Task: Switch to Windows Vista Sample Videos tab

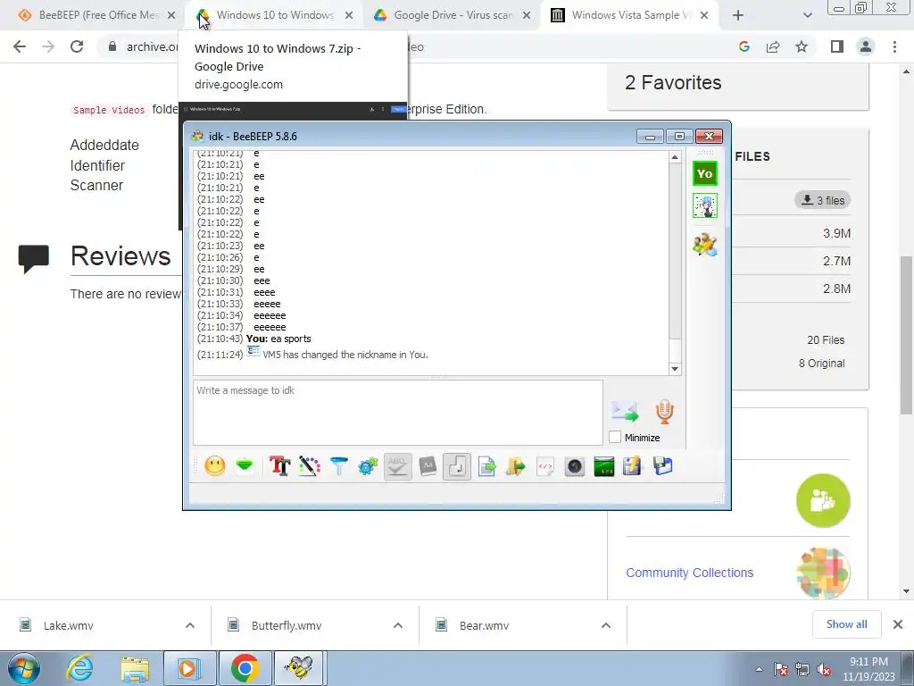Action: [630, 15]
